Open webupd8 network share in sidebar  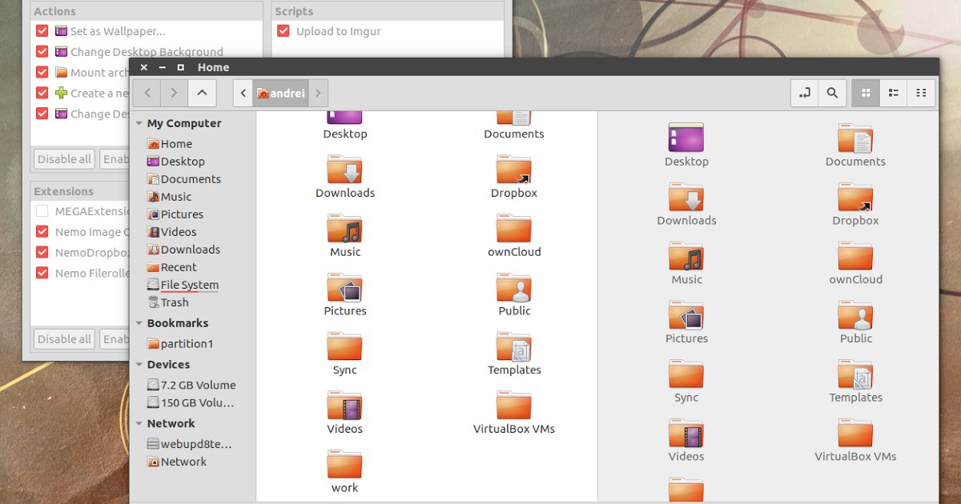point(190,444)
